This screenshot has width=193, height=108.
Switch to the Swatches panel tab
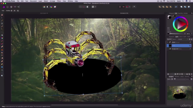pos(180,13)
